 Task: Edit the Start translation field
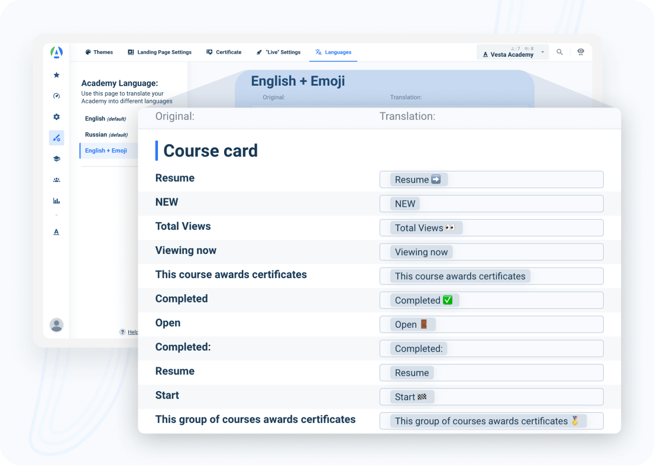click(491, 397)
